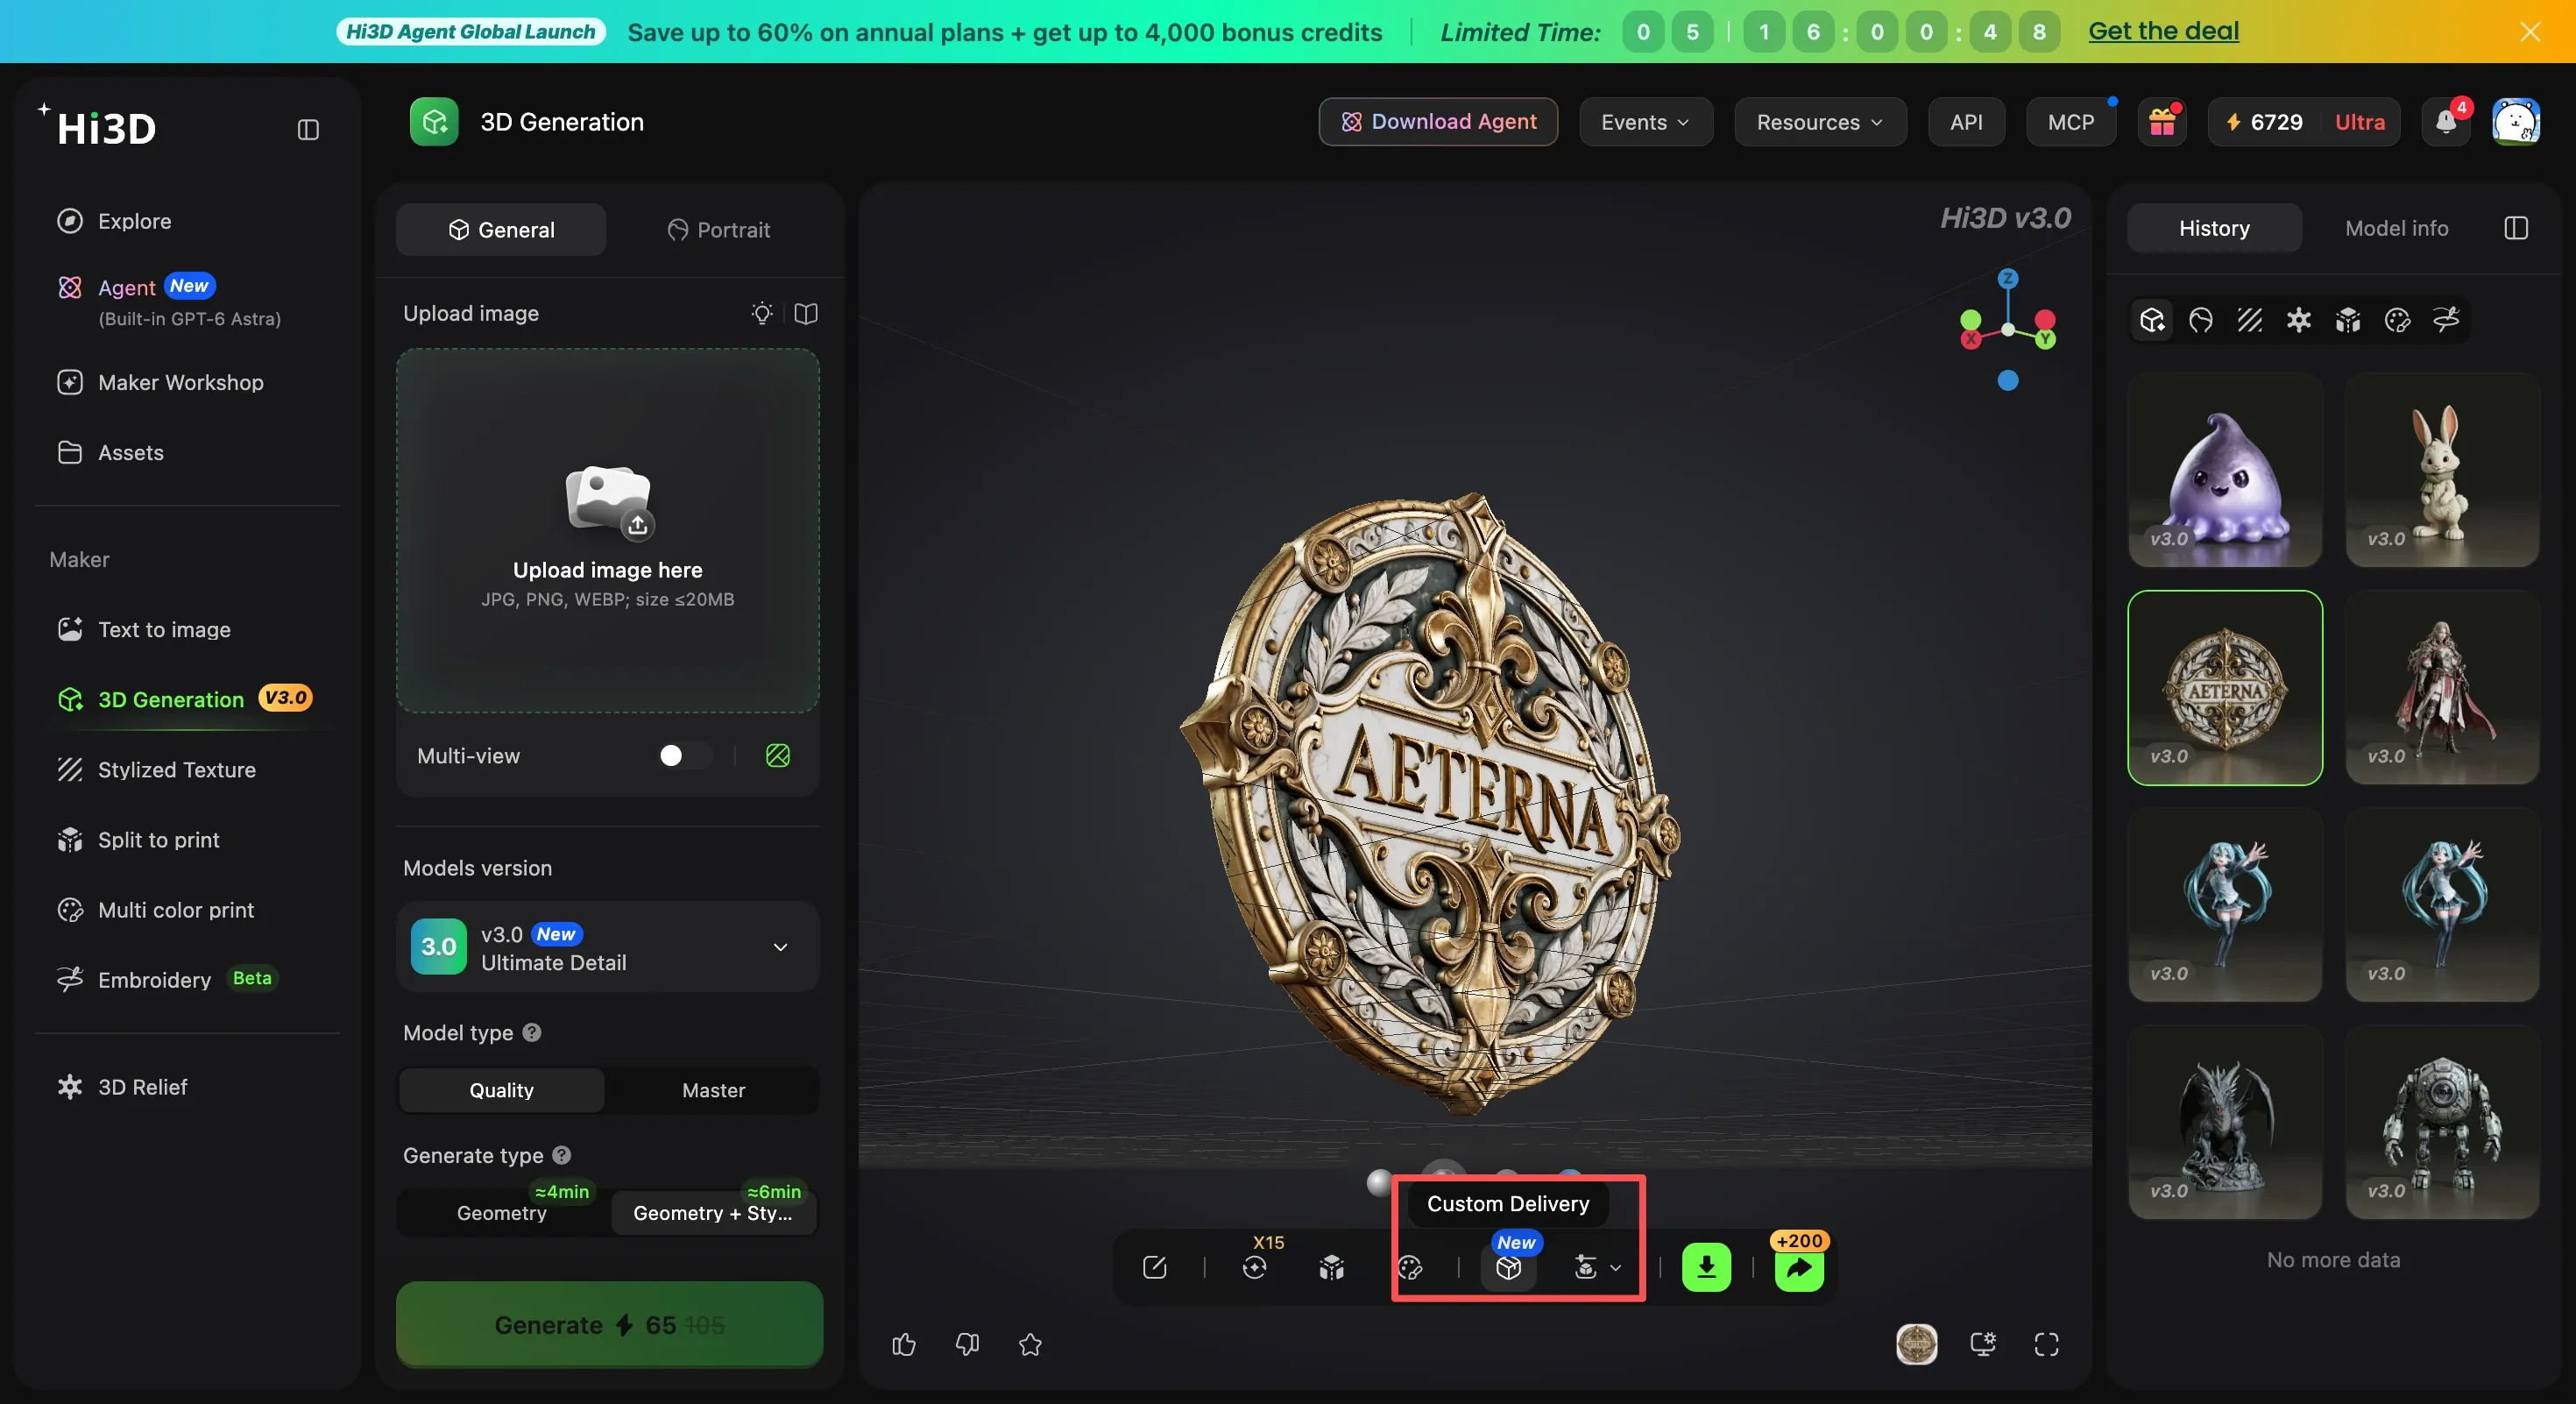Switch to the Portrait tab
The image size is (2576, 1404).
tap(718, 230)
